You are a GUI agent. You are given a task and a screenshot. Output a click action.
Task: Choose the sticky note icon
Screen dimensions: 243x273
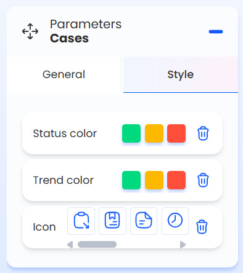point(144,221)
